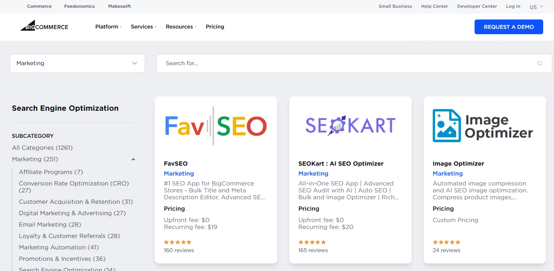Open the FavSEO app via its logo
The width and height of the screenshot is (554, 271).
[x=215, y=126]
